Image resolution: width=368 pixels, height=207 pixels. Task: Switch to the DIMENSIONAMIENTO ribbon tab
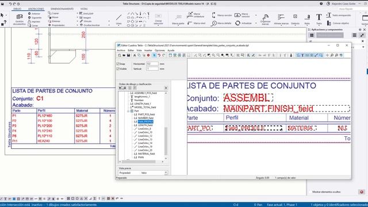pyautogui.click(x=62, y=9)
